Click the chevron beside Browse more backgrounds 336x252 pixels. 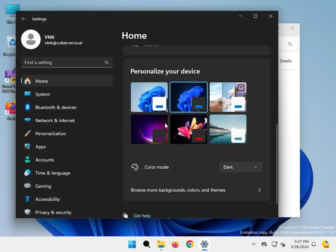(x=260, y=190)
